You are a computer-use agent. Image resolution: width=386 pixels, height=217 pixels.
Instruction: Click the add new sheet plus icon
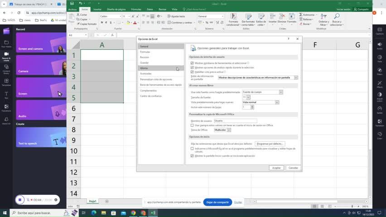[107, 201]
